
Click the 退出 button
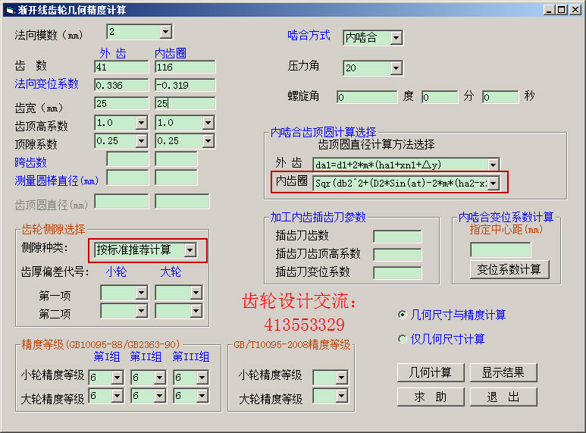pyautogui.click(x=503, y=397)
